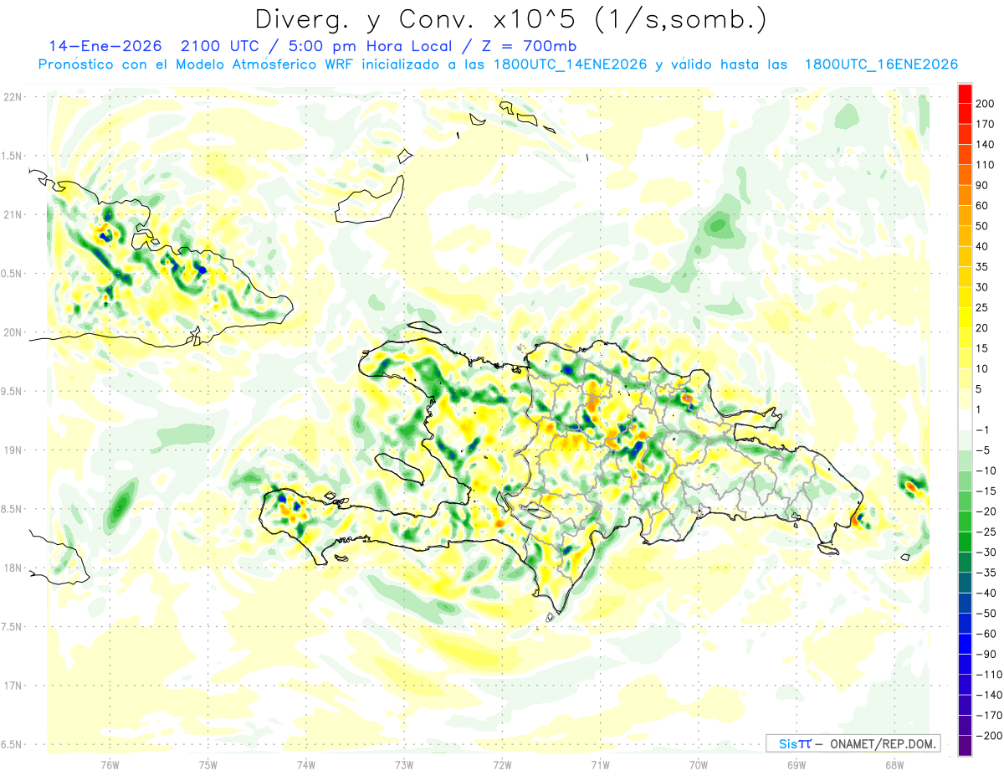Click the '140' value on the color scale
1004x776 pixels.
987,145
